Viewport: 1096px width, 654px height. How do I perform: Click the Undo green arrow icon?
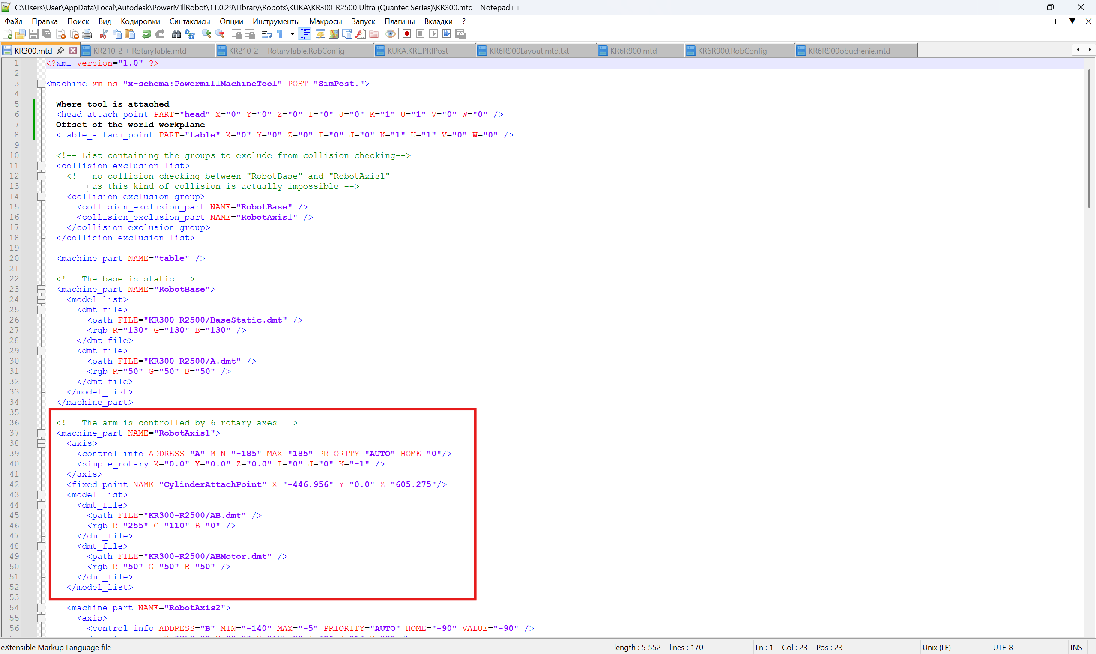147,34
